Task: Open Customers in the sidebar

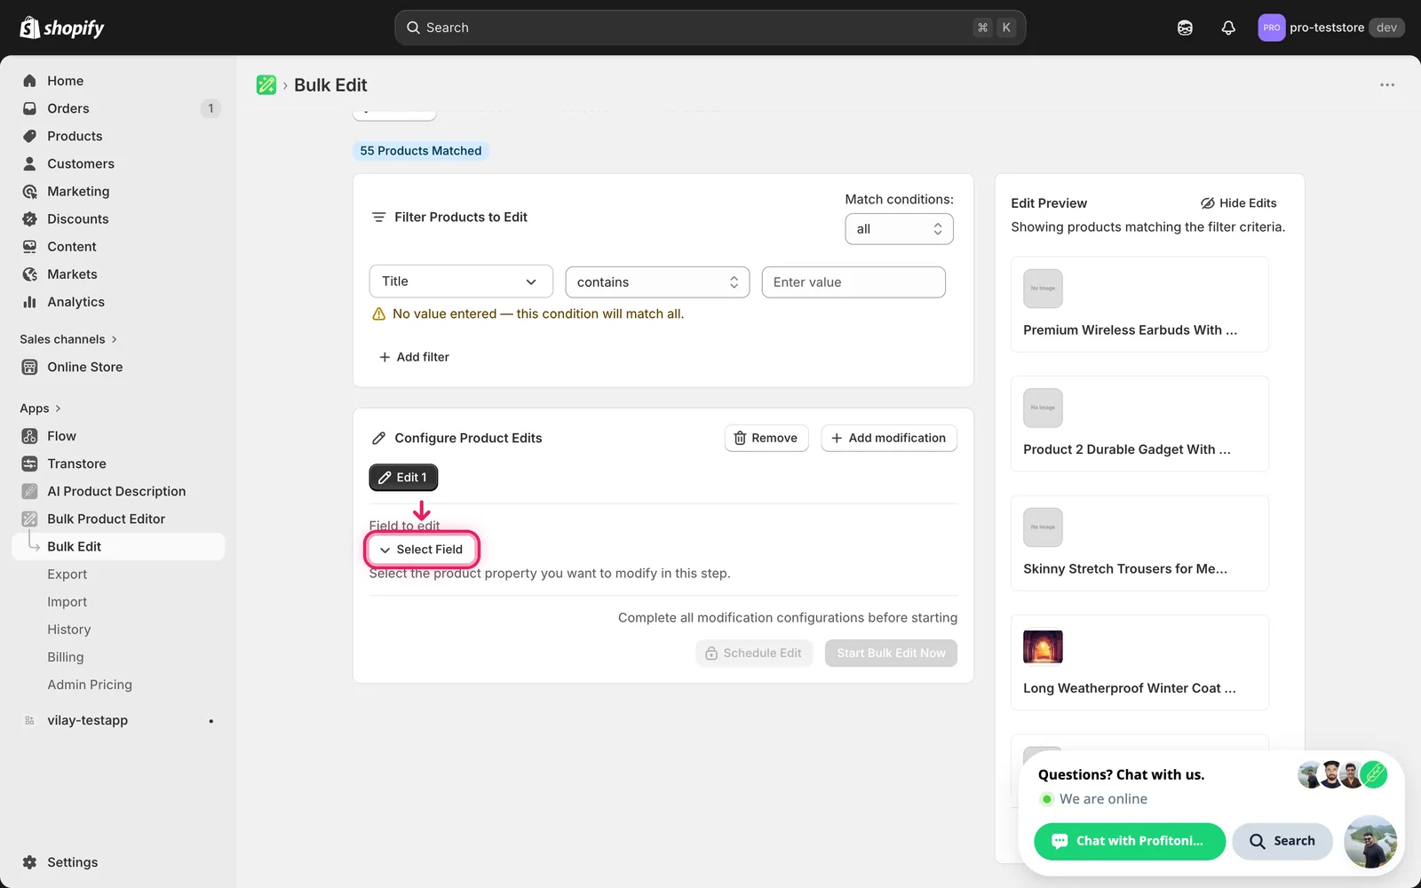Action: click(81, 163)
